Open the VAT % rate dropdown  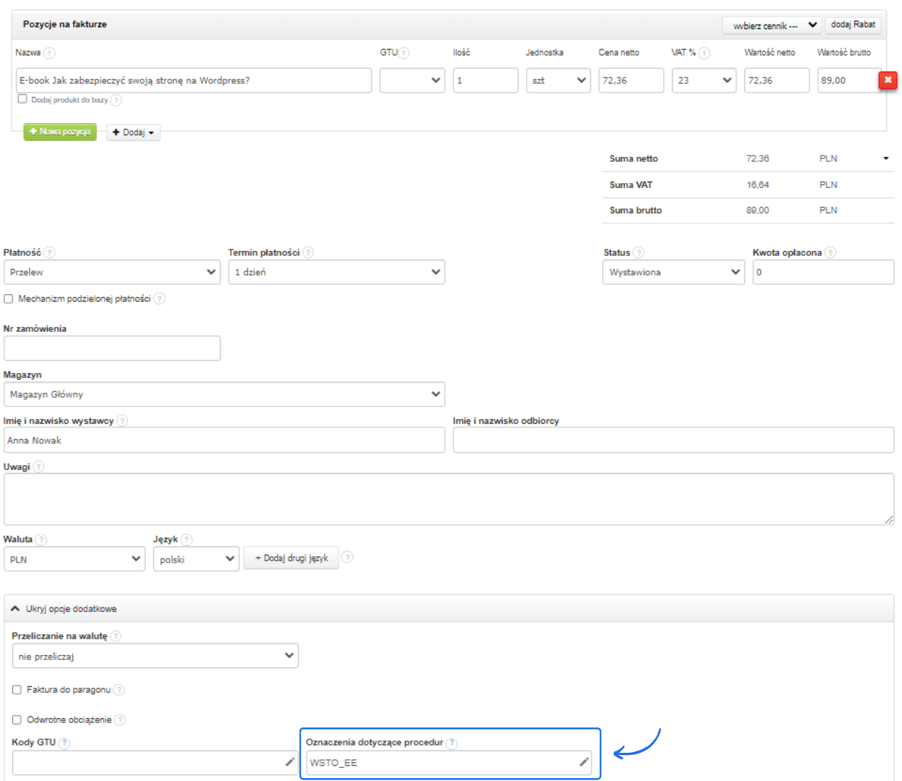(x=703, y=80)
